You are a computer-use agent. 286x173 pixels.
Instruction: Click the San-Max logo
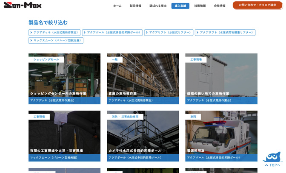23,5
